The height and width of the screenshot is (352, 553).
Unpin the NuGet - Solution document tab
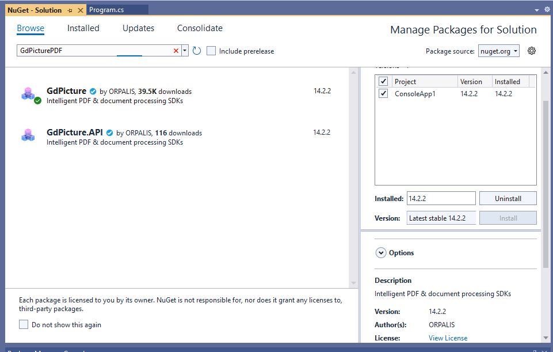pos(70,10)
